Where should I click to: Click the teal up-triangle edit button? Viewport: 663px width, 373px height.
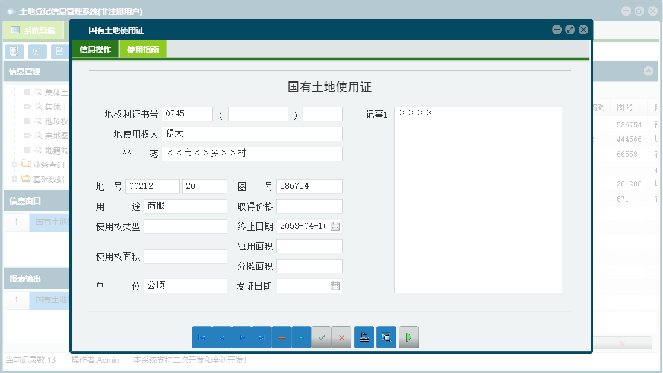coord(302,337)
